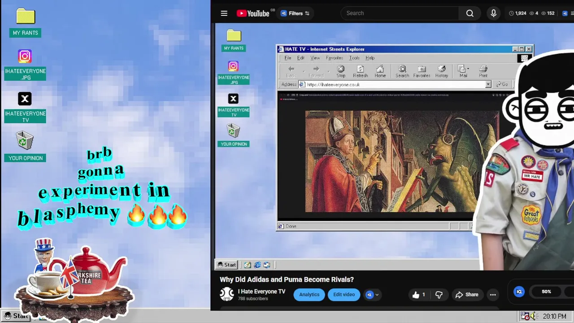574x323 pixels.
Task: Click the 20:10 PM taskbar clock
Action: point(554,316)
